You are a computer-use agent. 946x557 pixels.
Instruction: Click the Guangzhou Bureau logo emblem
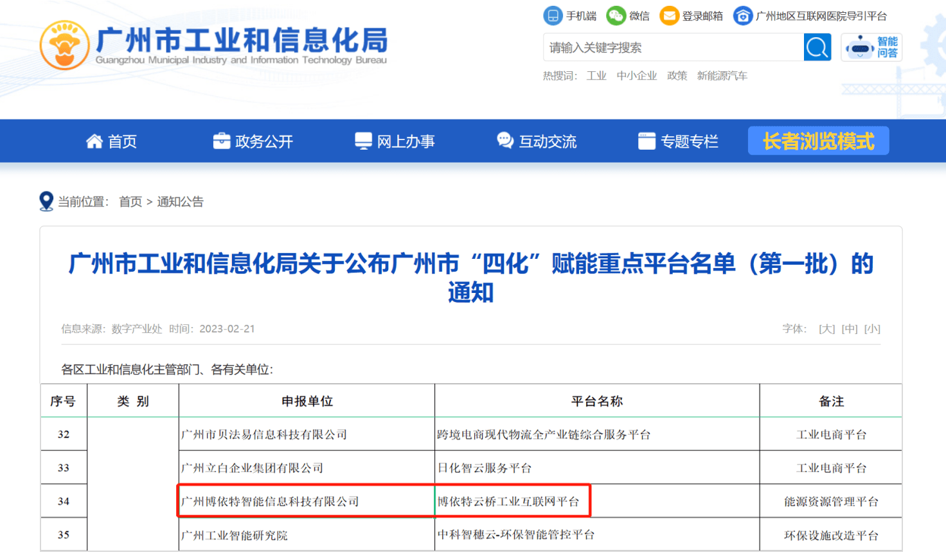coord(64,45)
